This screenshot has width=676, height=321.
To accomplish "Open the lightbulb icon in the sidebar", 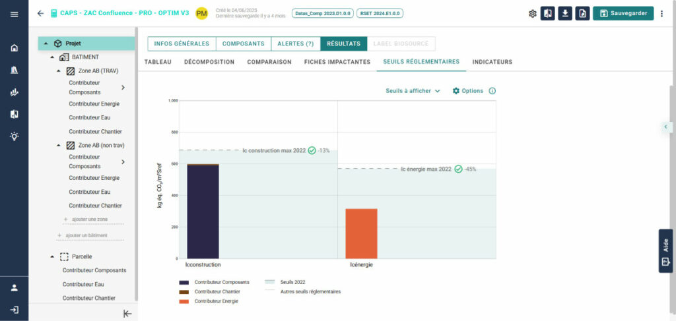I will pyautogui.click(x=14, y=136).
